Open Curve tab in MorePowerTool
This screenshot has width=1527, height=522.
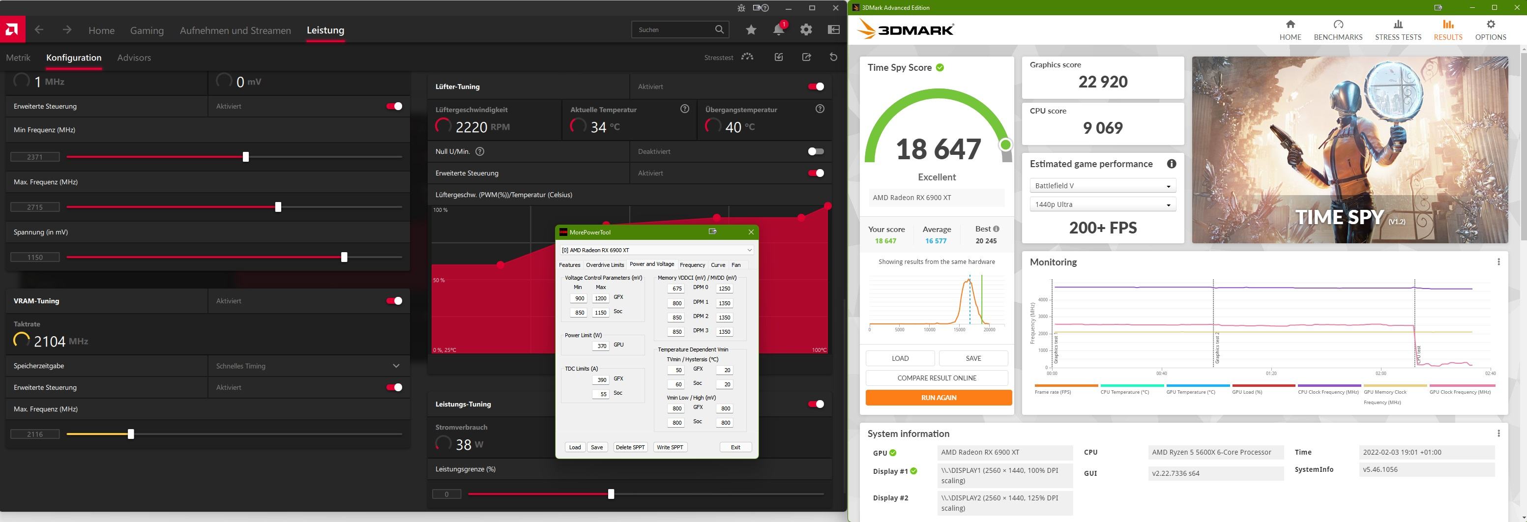pyautogui.click(x=718, y=265)
